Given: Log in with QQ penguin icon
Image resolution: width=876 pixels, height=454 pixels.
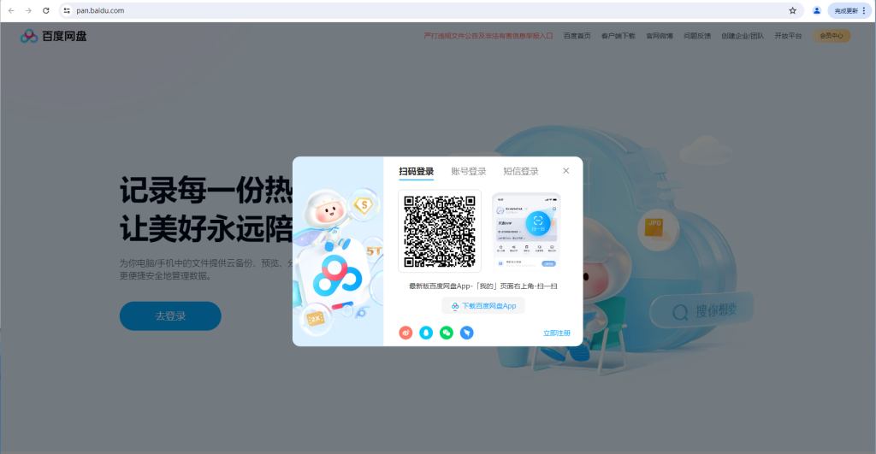Looking at the screenshot, I should [426, 333].
